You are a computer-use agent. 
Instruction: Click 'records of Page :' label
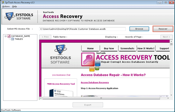point(134,37)
